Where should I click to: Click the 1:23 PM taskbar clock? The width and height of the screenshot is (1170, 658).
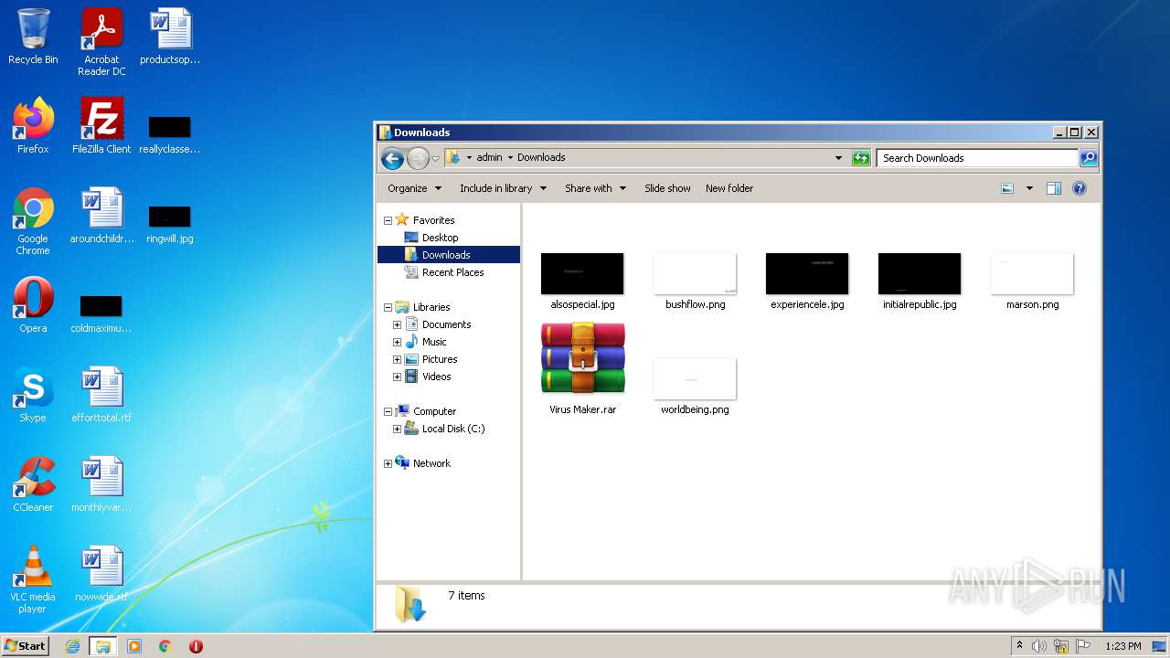[x=1123, y=646]
